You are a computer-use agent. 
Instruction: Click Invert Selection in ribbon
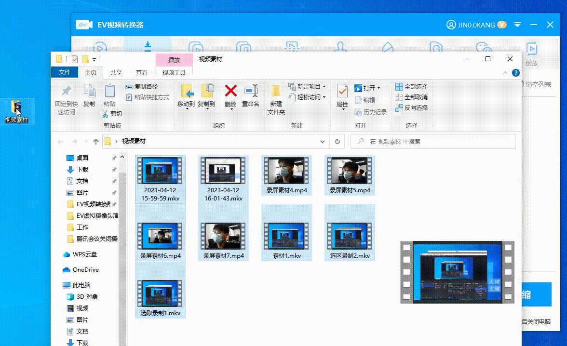pos(412,108)
